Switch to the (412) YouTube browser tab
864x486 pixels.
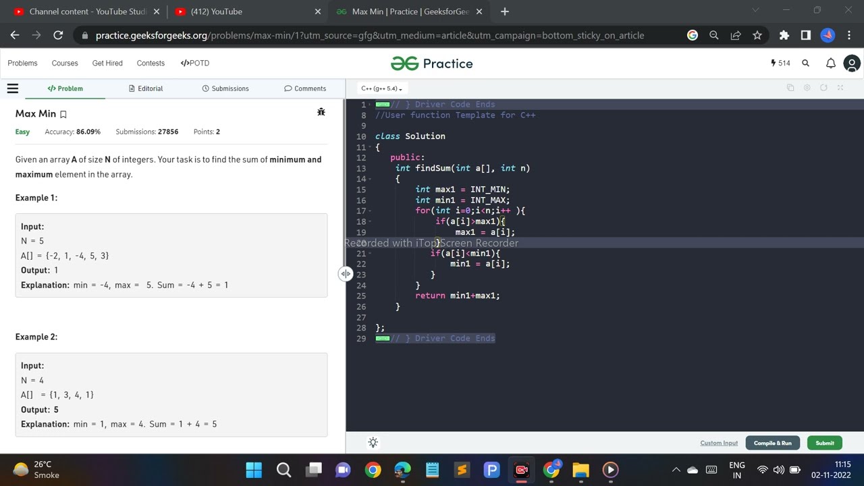246,11
